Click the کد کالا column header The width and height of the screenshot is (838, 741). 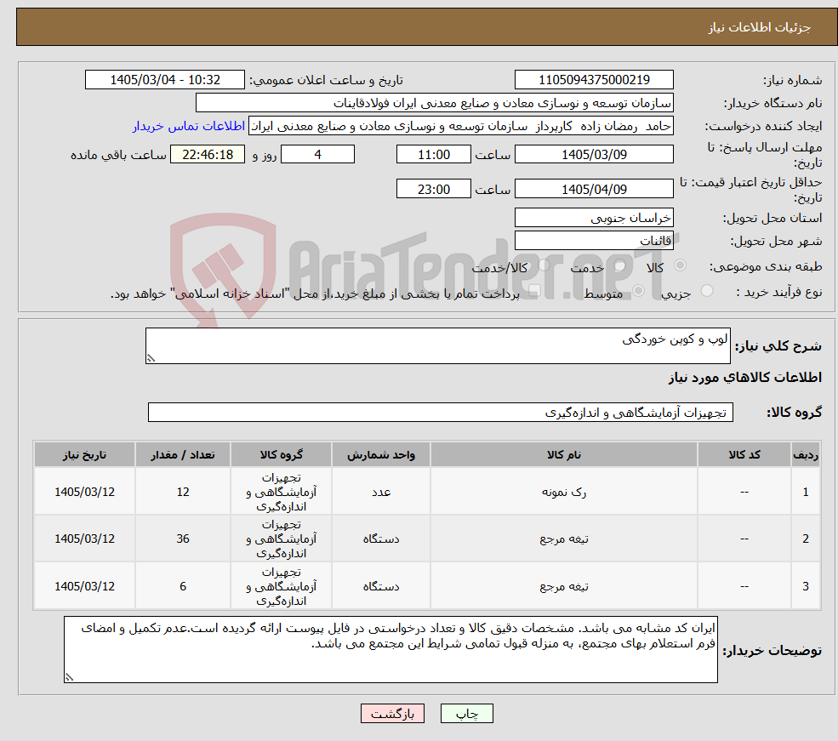point(744,454)
